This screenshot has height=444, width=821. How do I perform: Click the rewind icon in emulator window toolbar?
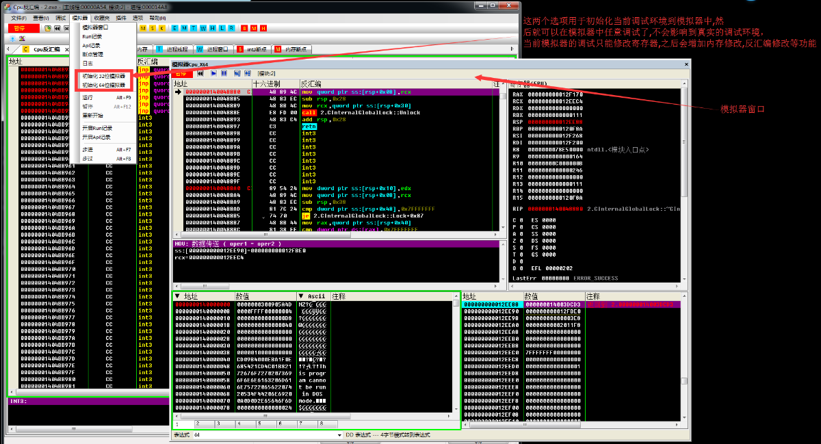[x=200, y=73]
